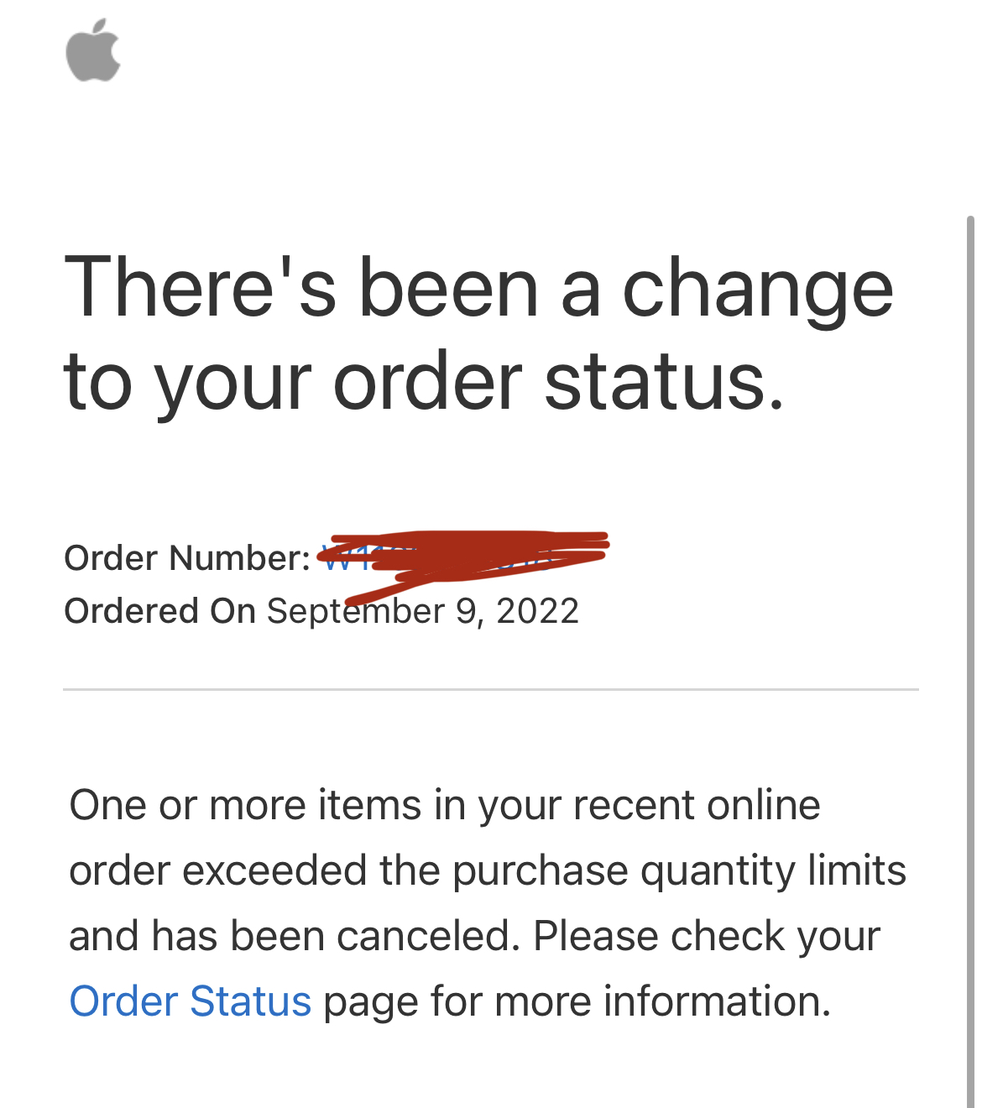Open the Order Status link
The image size is (982, 1108).
click(190, 1001)
